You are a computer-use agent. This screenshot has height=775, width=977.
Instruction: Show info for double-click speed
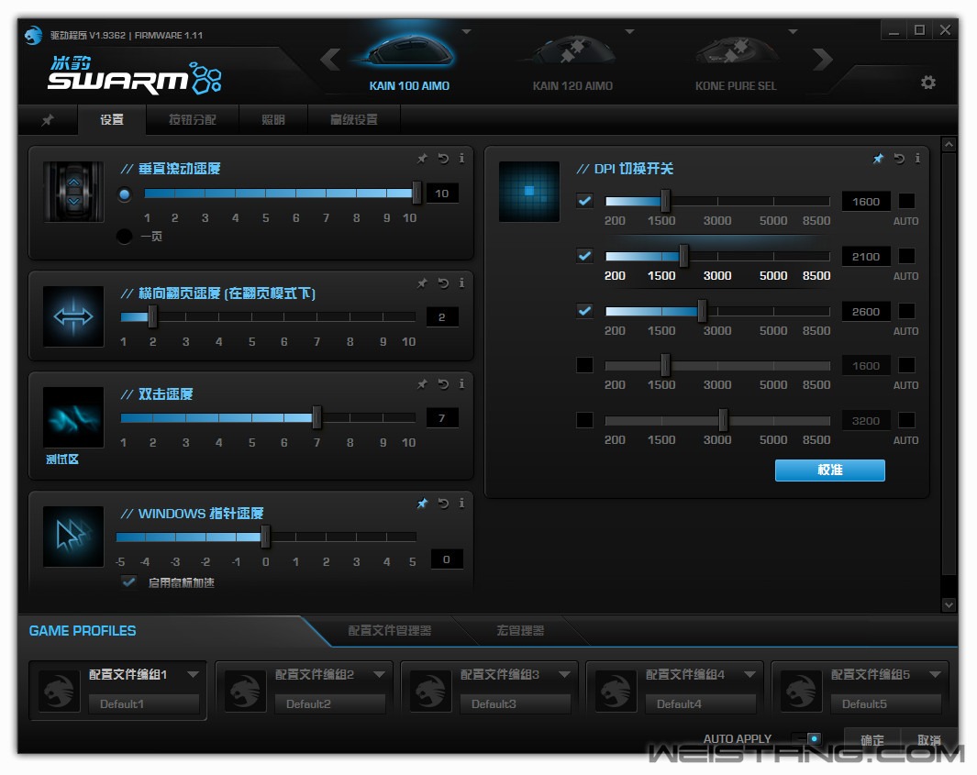pos(461,383)
